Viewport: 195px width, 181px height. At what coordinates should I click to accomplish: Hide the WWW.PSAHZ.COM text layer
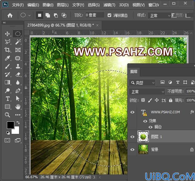(x=132, y=112)
